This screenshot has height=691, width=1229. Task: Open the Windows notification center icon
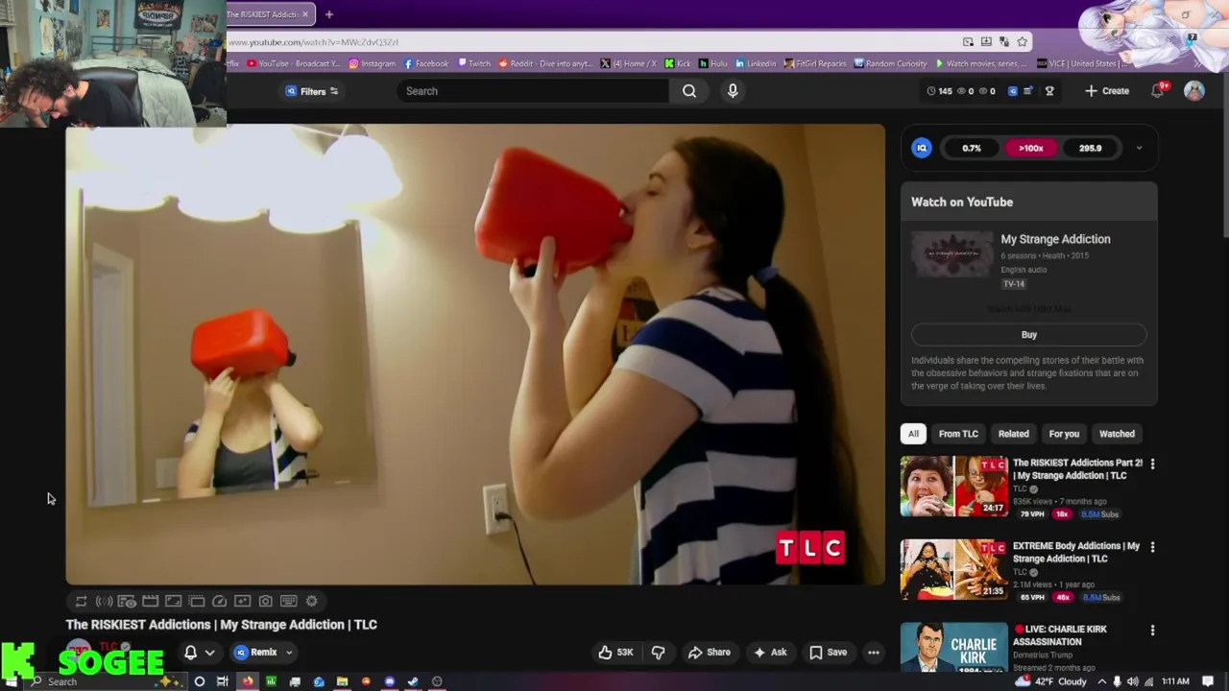1209,681
